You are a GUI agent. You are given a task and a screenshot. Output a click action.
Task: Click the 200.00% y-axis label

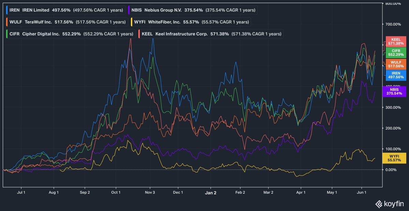(393, 128)
